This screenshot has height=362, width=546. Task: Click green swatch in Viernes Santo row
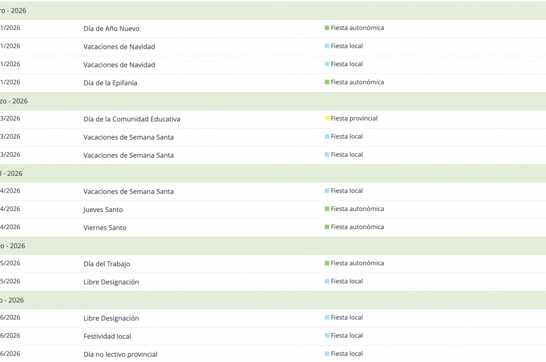pos(327,227)
